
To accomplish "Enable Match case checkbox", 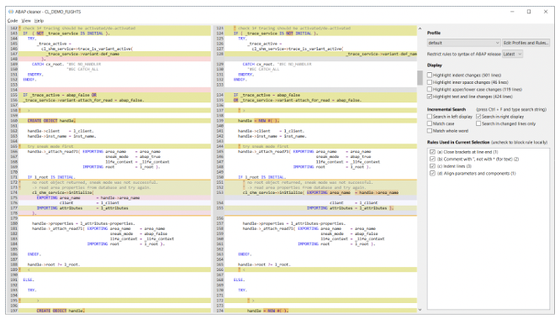I will (x=430, y=123).
